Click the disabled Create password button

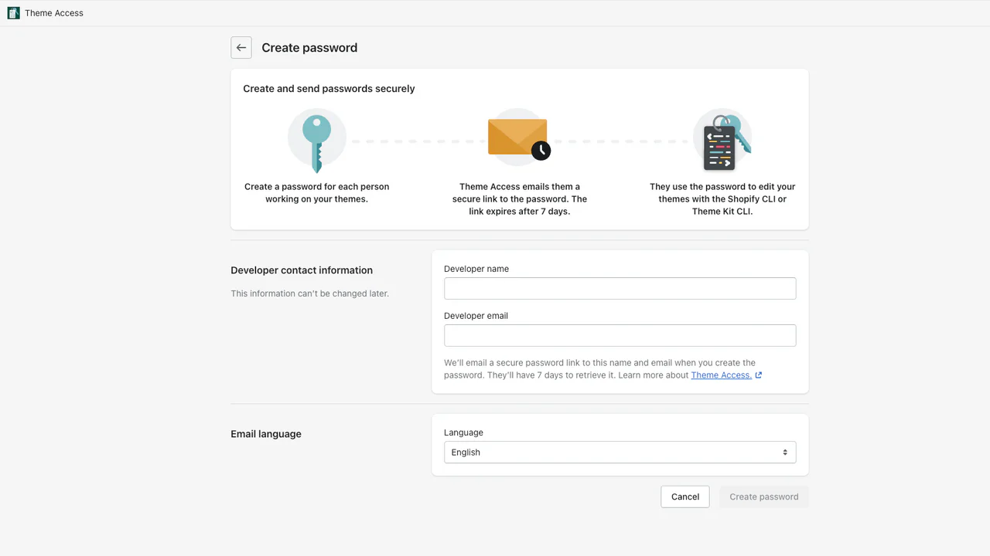pos(763,497)
